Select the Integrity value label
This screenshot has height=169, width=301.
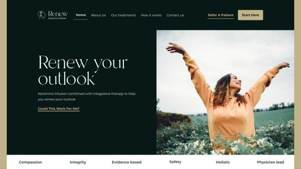click(78, 162)
